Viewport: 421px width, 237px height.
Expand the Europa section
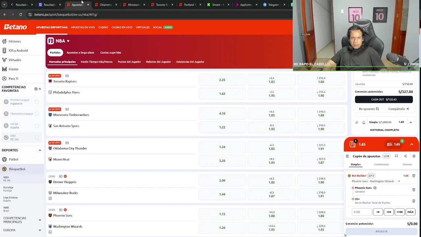pyautogui.click(x=40, y=230)
